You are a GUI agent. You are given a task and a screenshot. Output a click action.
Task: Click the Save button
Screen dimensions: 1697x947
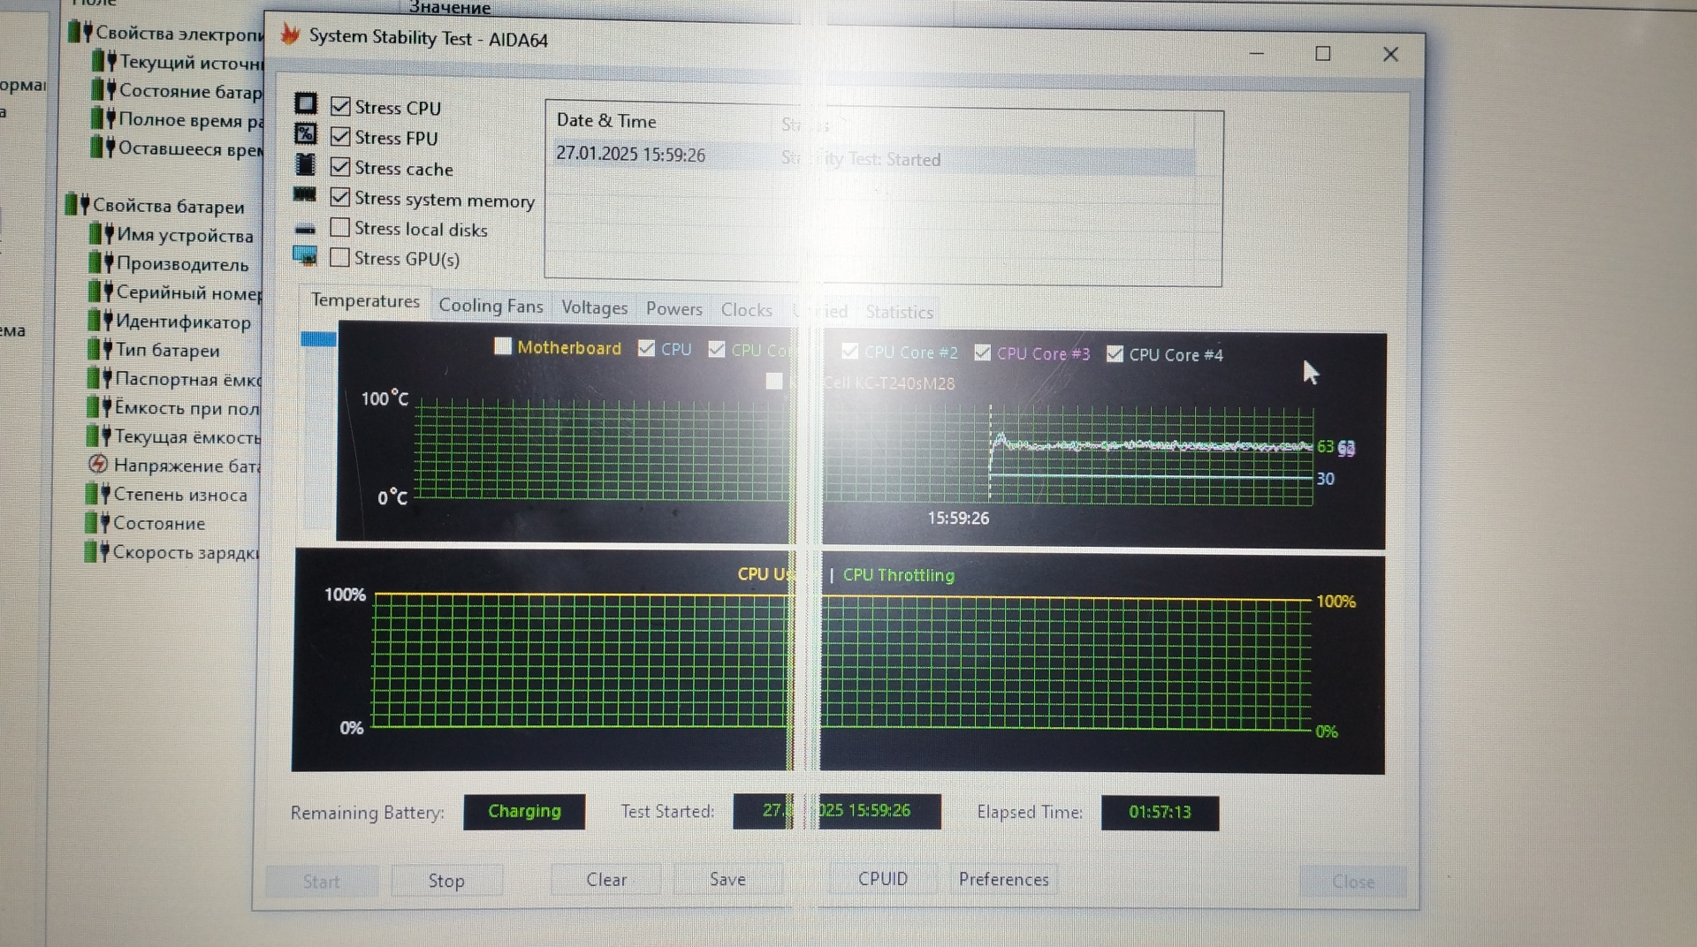[x=727, y=879]
